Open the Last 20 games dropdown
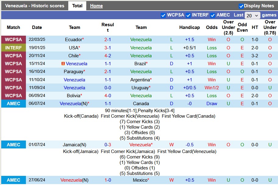 (x=252, y=15)
